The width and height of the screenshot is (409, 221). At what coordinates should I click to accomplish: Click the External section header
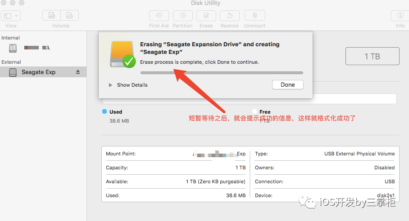pyautogui.click(x=11, y=62)
